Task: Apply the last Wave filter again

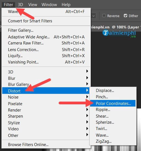Action: coord(46,12)
